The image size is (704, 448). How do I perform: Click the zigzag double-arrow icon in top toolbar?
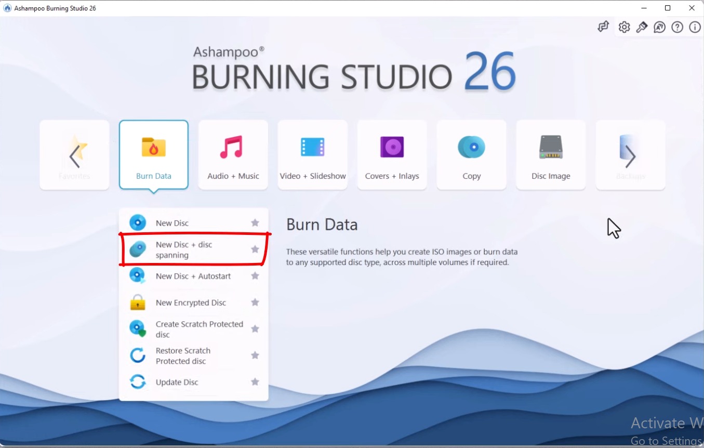[x=603, y=27]
